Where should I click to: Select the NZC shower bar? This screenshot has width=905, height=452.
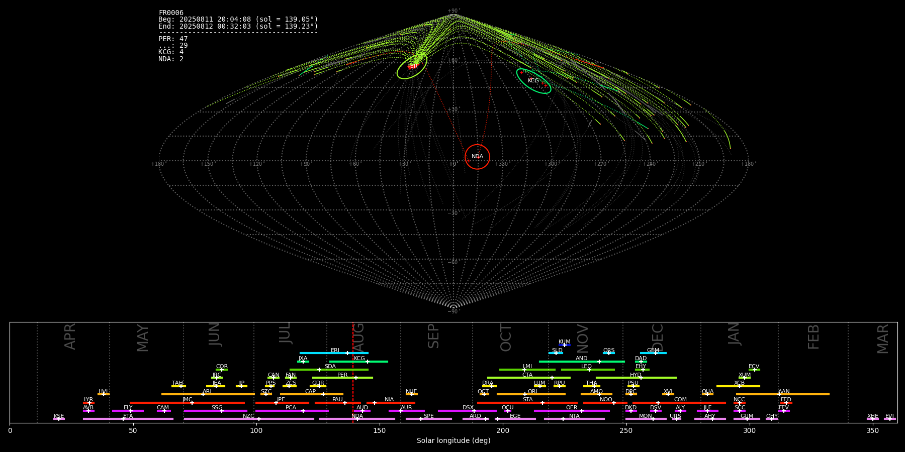coord(249,419)
